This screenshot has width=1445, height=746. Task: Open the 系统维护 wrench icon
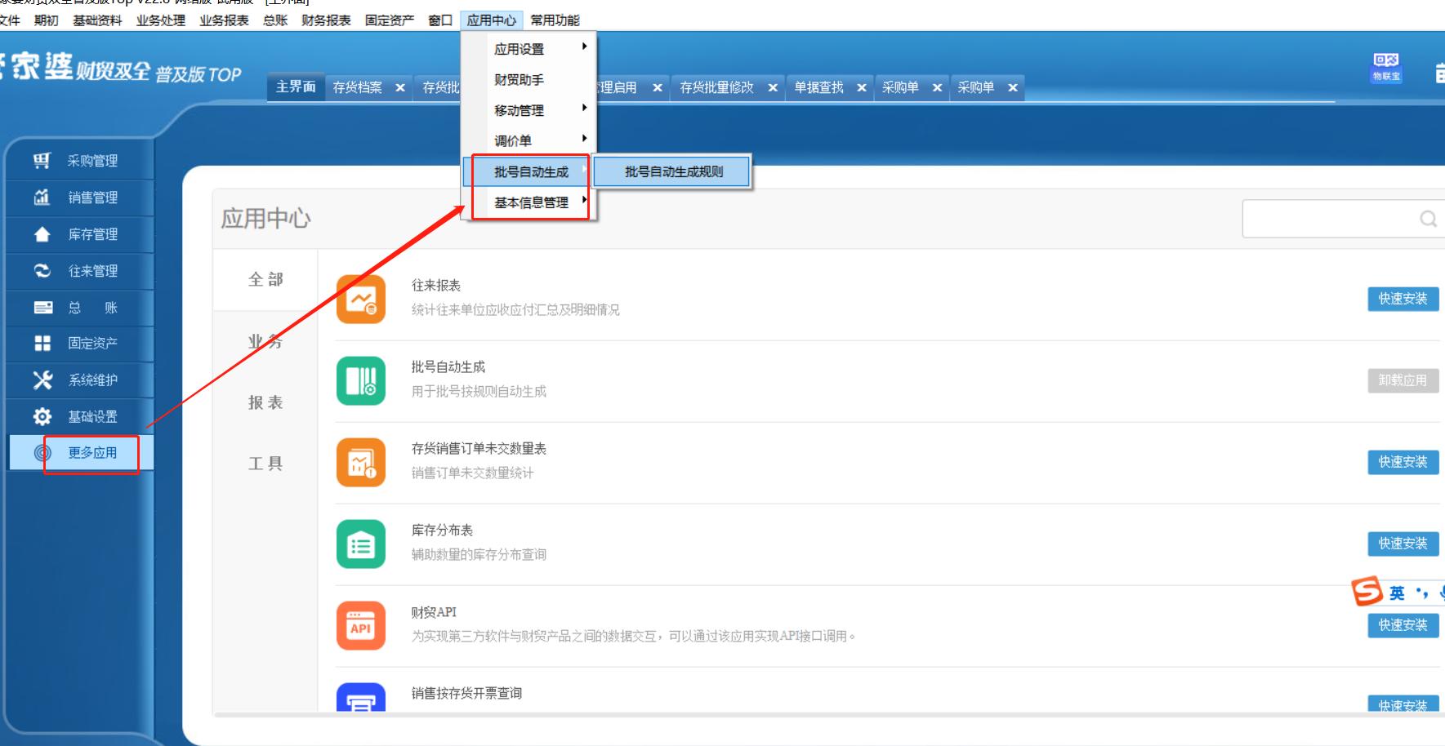42,380
